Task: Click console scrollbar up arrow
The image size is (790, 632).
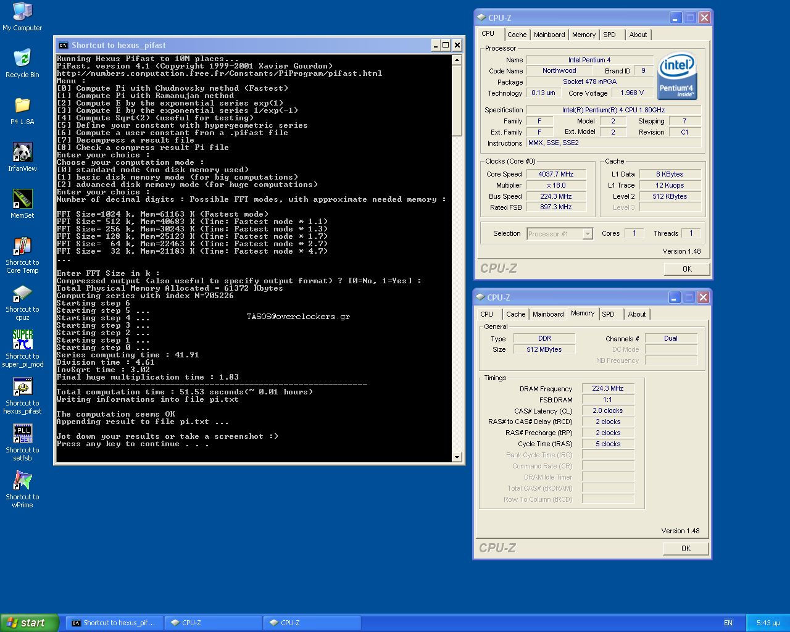Action: (x=457, y=60)
